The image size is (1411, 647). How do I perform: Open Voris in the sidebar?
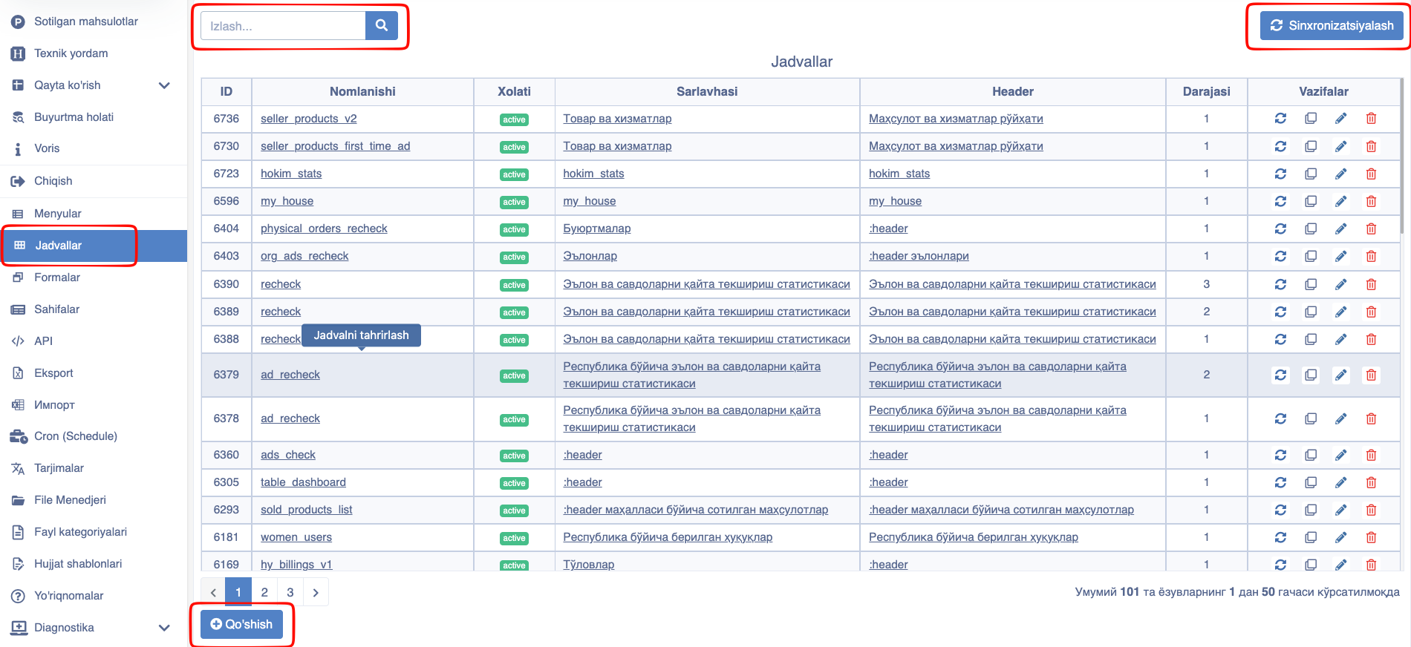coord(94,148)
